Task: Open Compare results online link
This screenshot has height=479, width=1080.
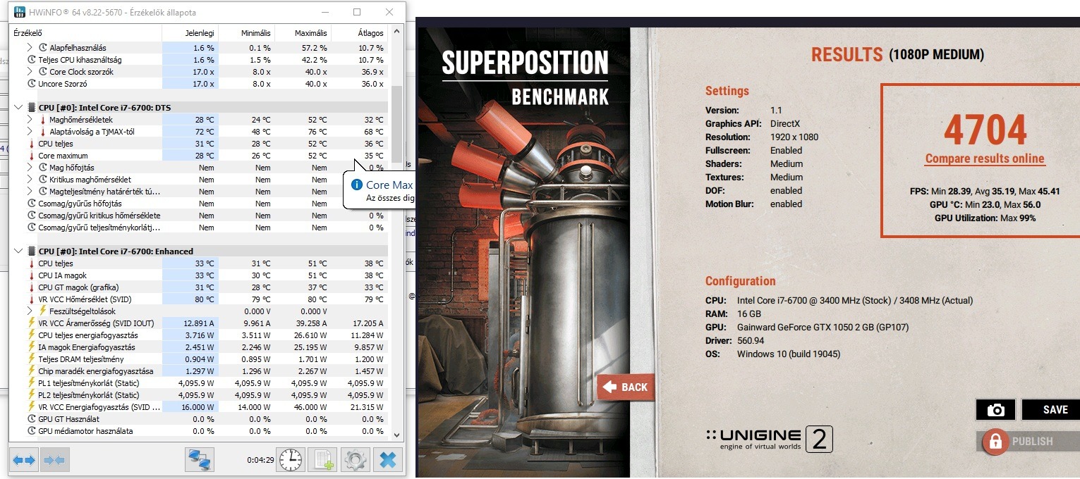Action: click(984, 158)
